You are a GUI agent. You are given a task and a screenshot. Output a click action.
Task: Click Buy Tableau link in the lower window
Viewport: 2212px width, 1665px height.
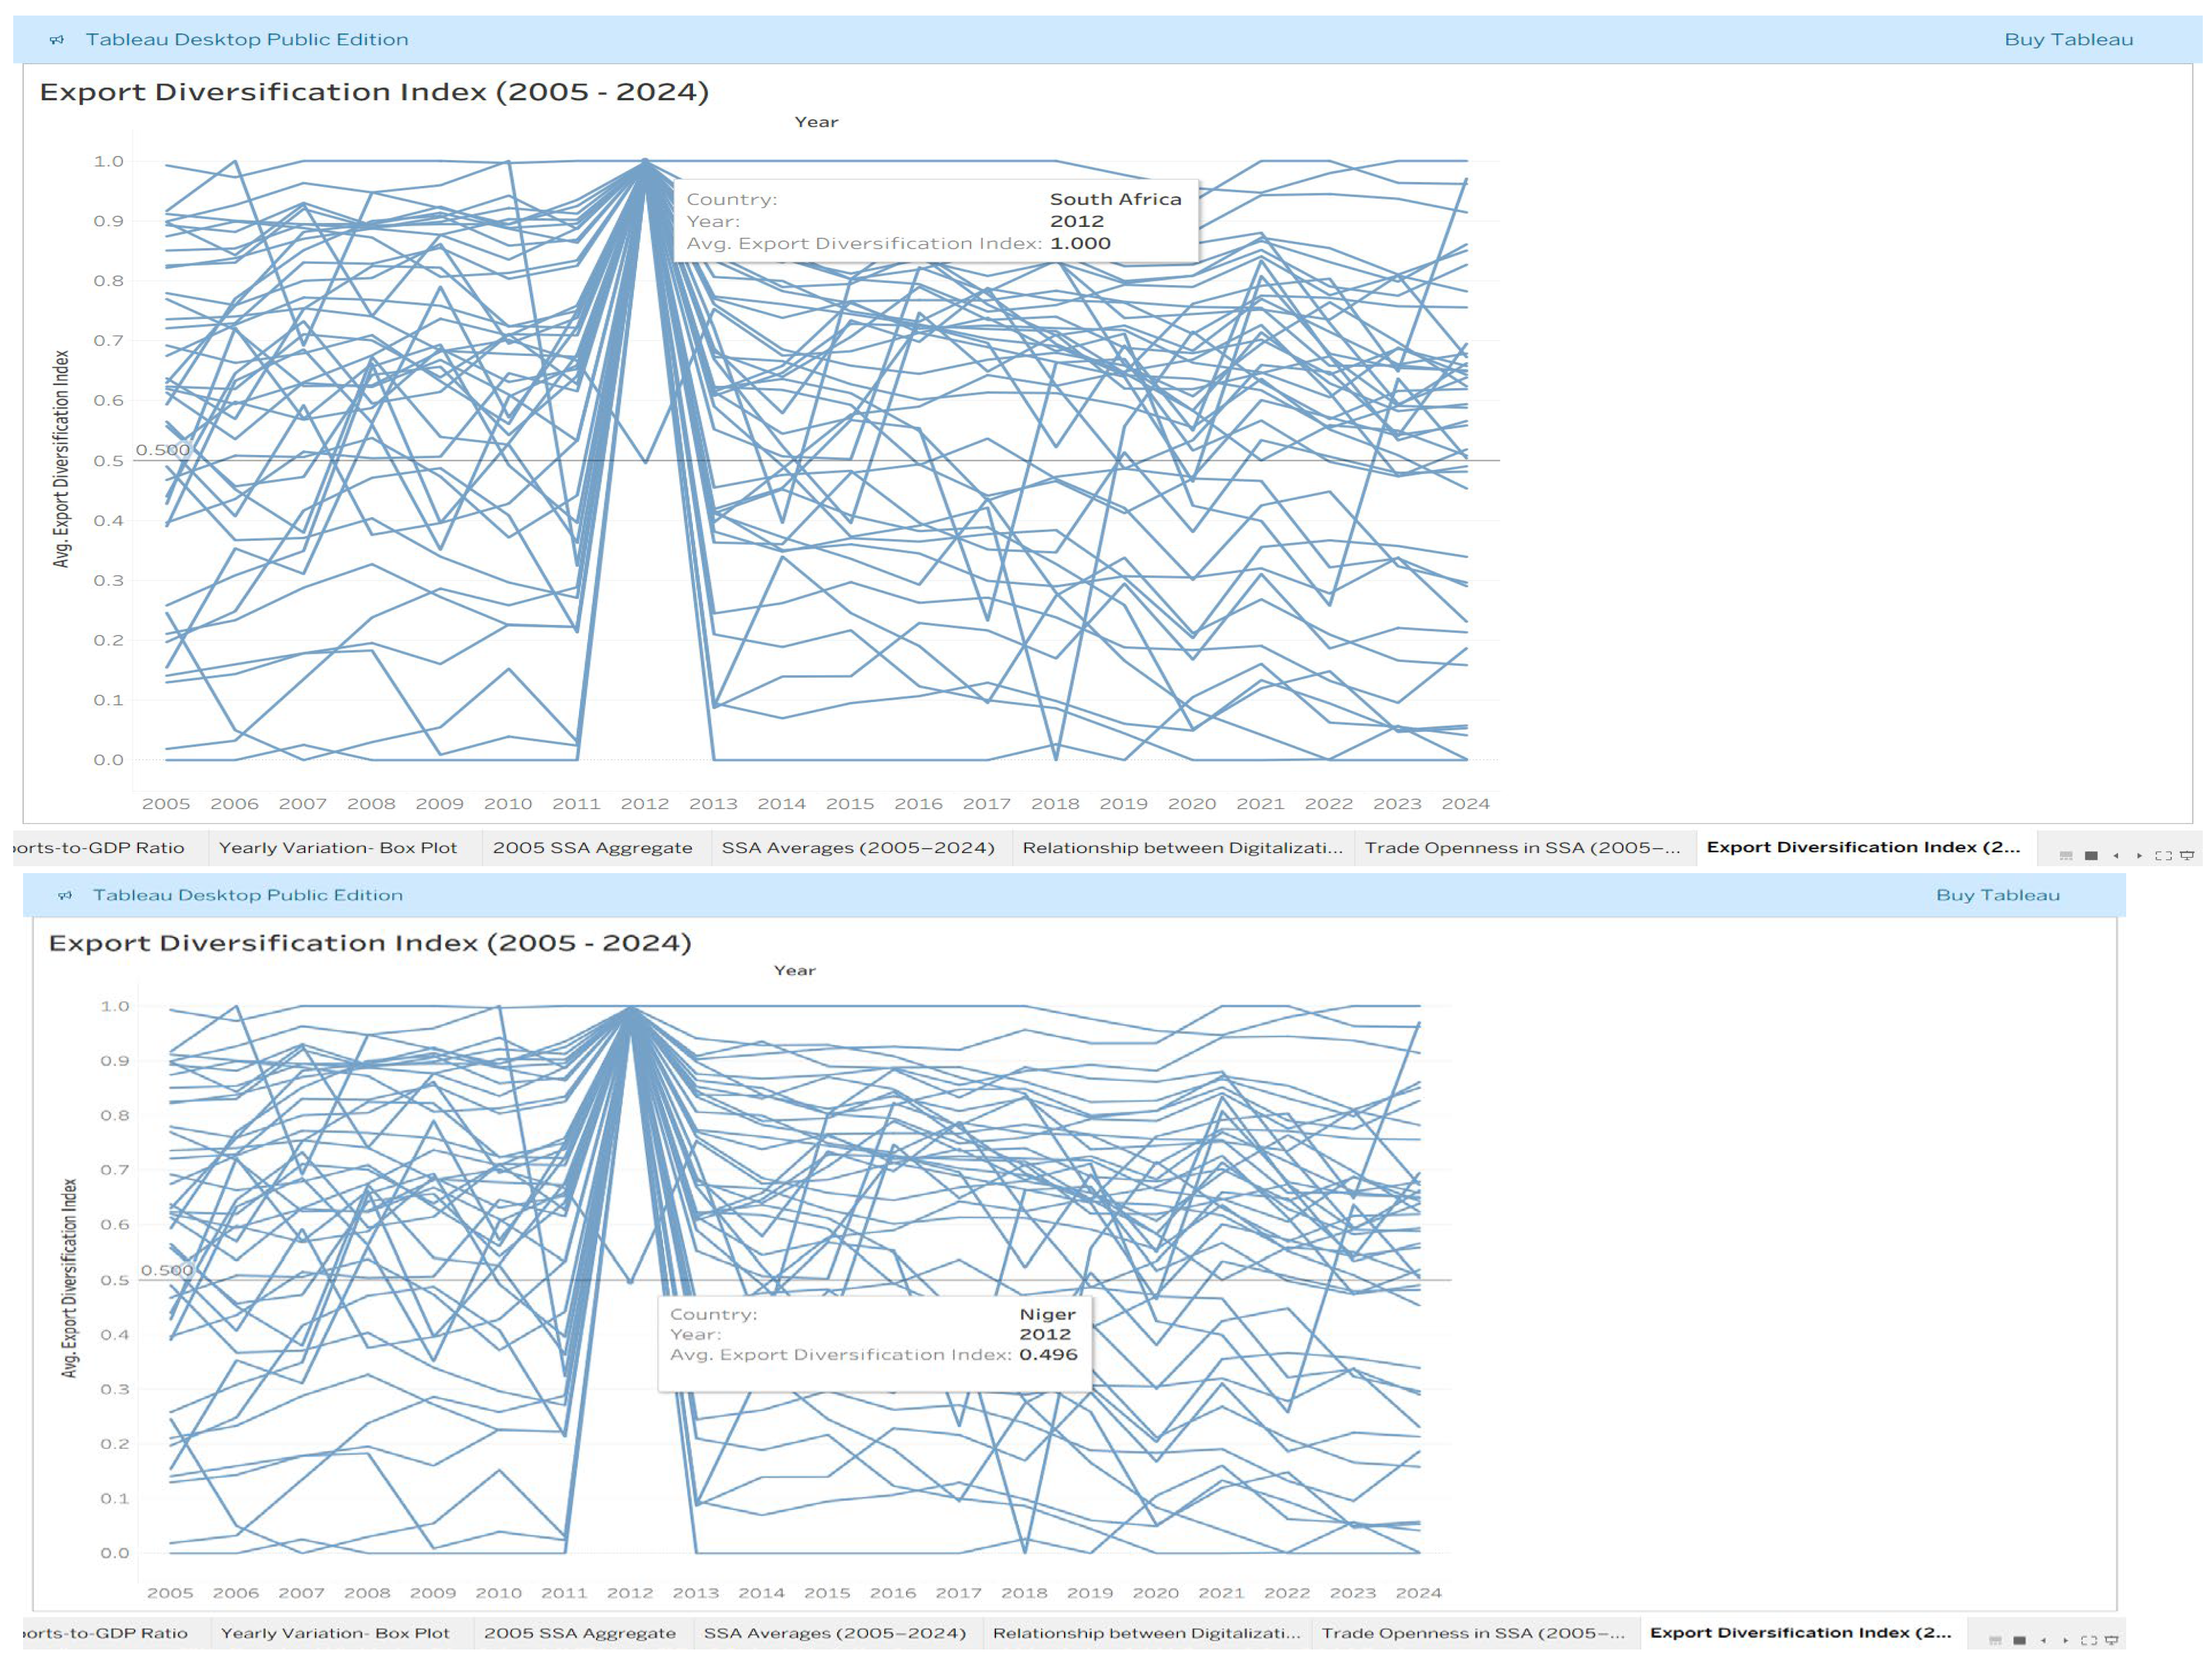click(1997, 895)
